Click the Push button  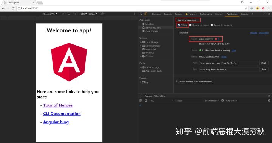pyautogui.click(x=264, y=63)
